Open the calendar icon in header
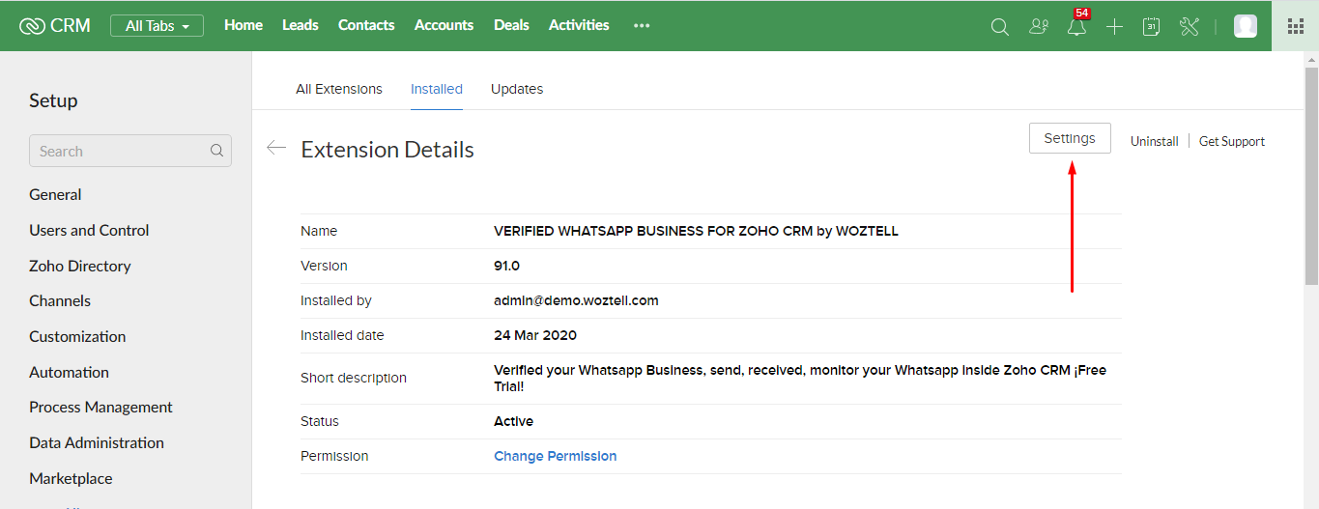 pyautogui.click(x=1151, y=26)
